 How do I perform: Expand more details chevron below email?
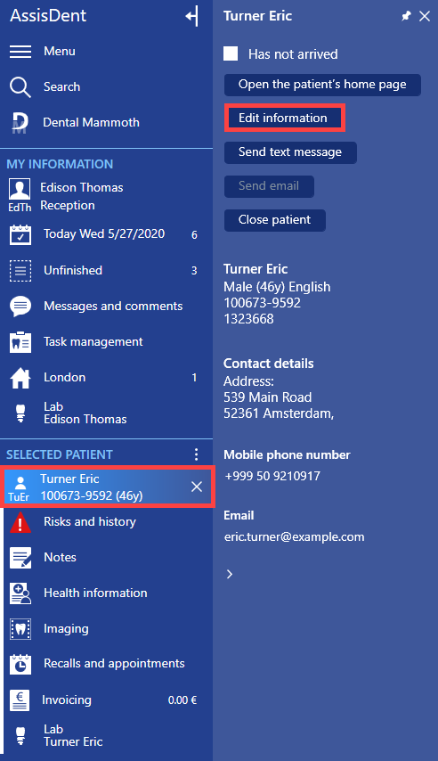click(x=230, y=574)
